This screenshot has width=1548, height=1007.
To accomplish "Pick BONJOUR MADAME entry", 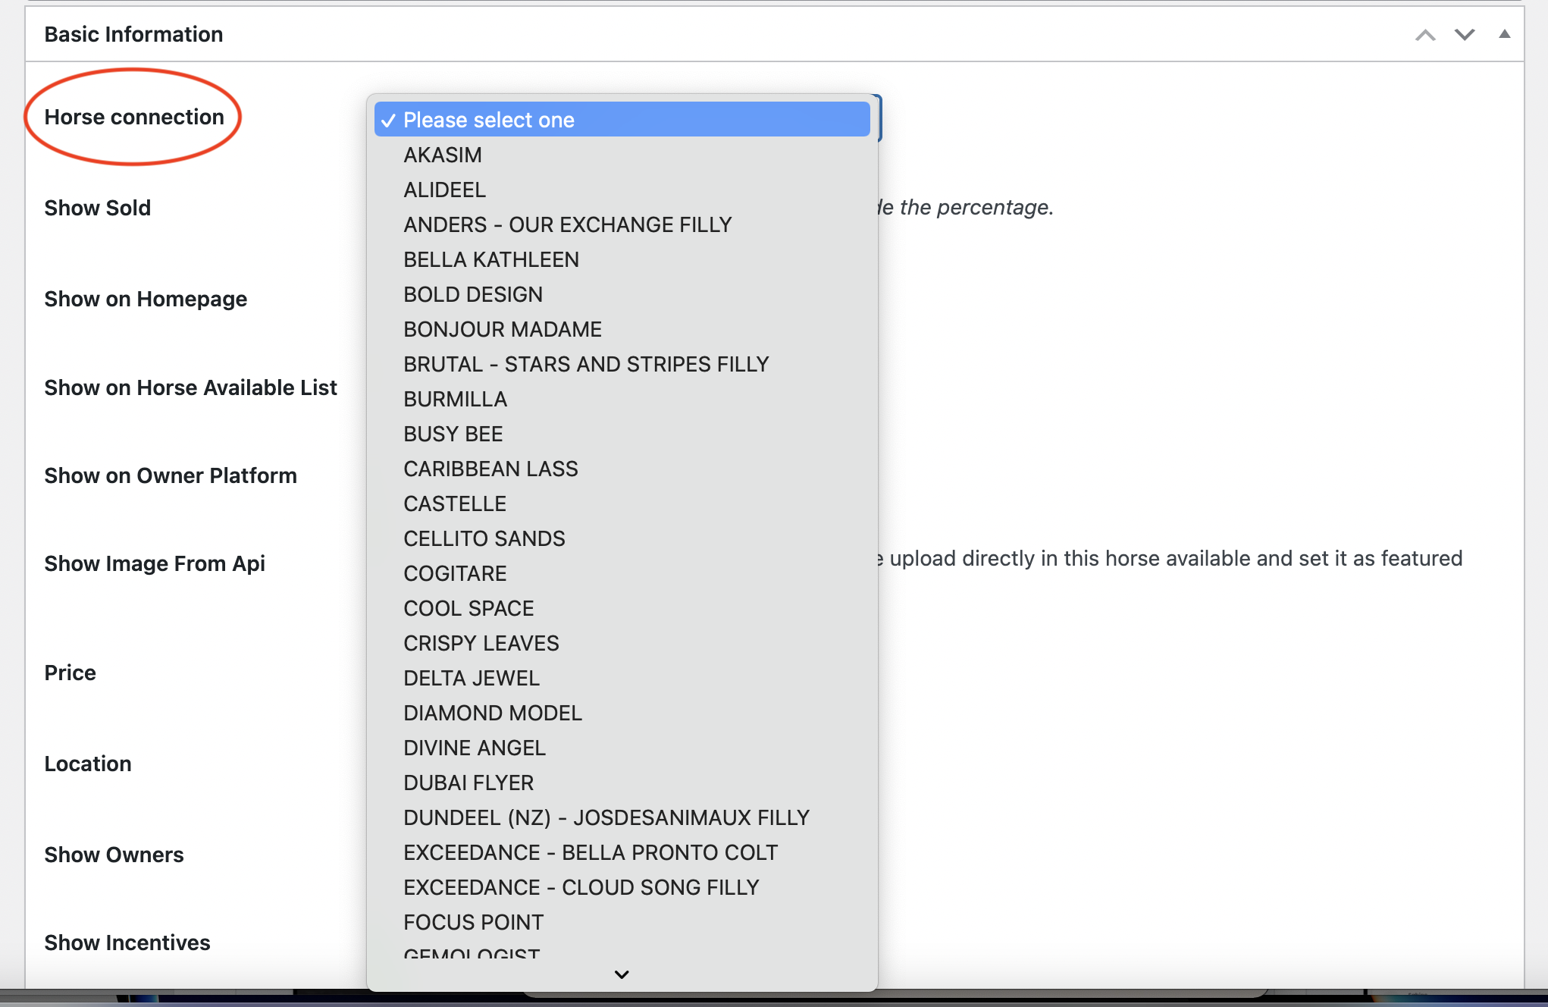I will point(502,329).
